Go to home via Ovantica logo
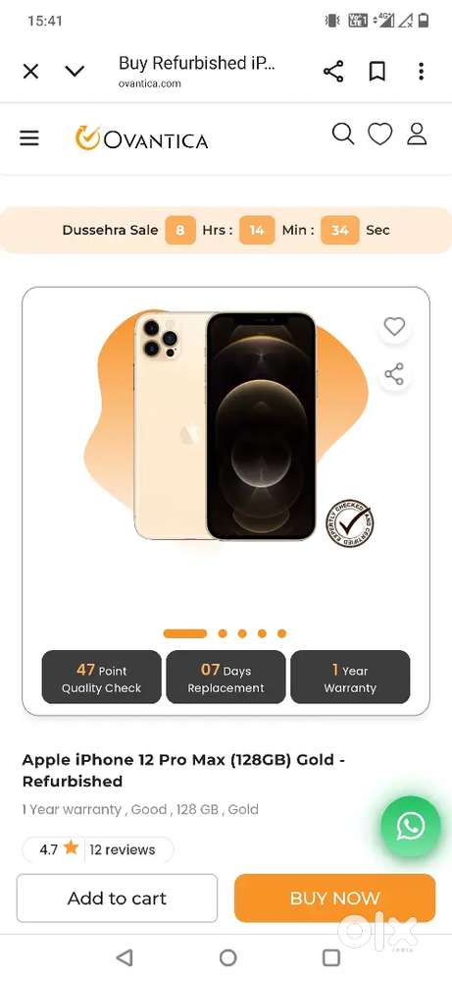 [141, 138]
